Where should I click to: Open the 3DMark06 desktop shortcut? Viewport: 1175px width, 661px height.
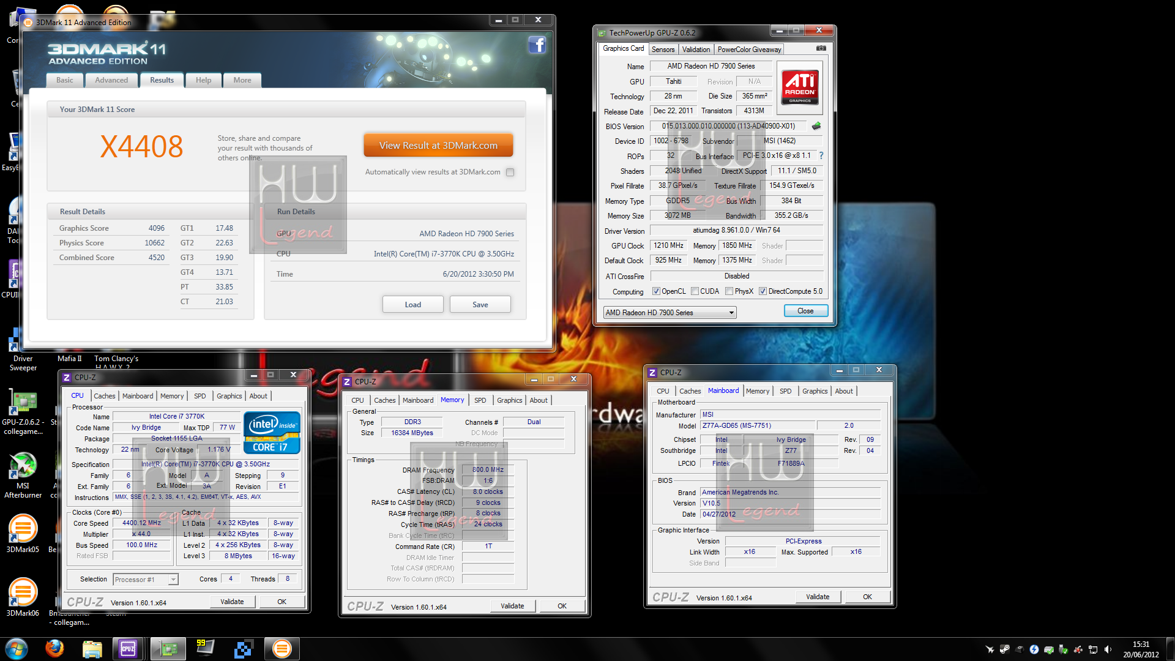(x=23, y=597)
